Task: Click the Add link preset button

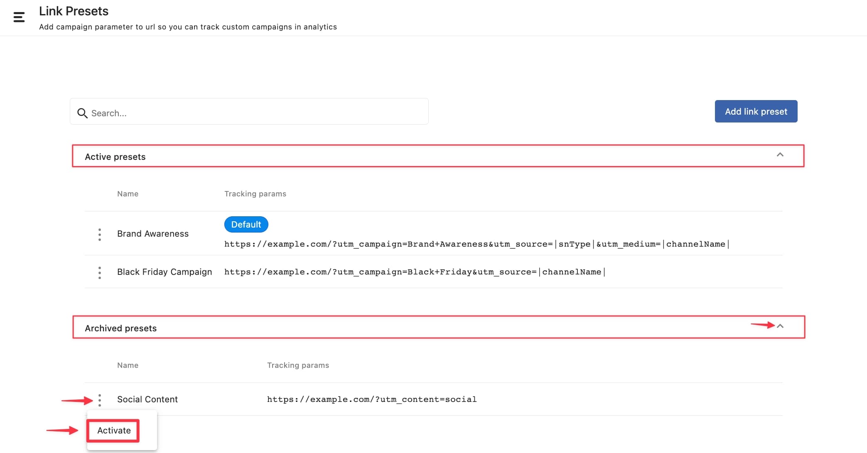Action: (x=756, y=111)
